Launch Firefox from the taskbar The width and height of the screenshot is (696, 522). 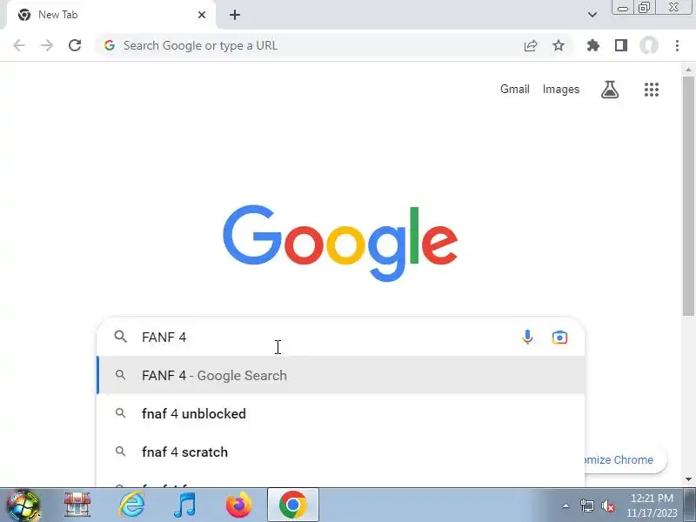[x=238, y=505]
